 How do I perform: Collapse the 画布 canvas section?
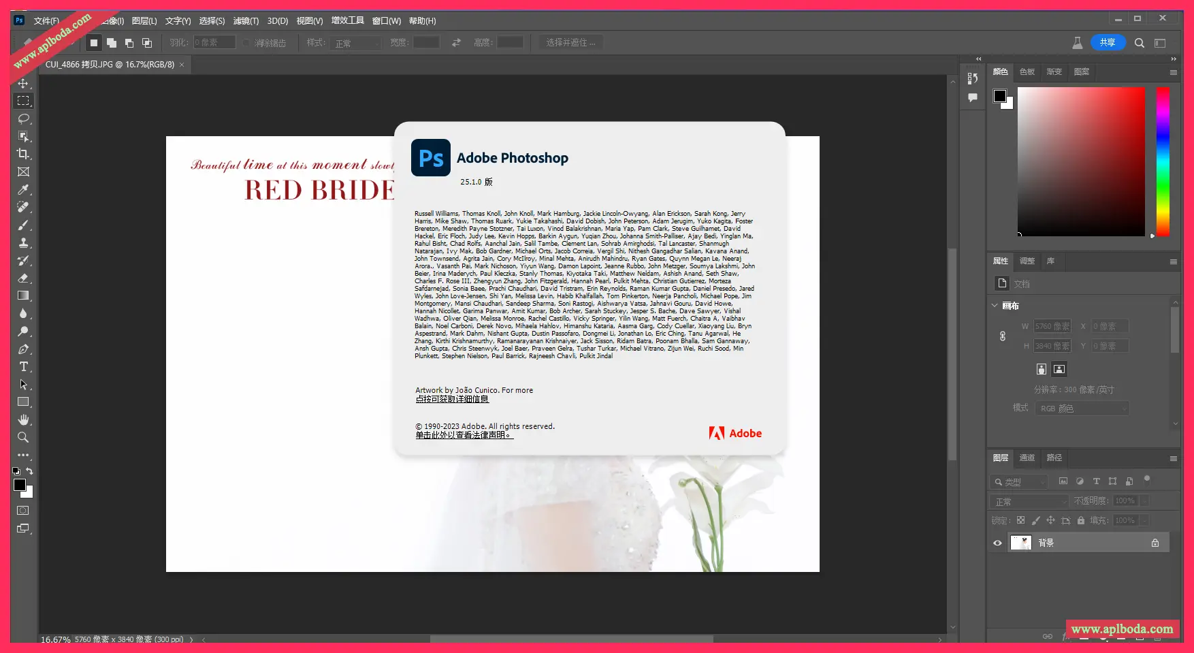tap(995, 306)
